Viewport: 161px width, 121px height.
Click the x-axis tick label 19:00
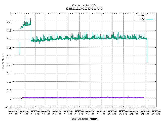click(x=90, y=114)
